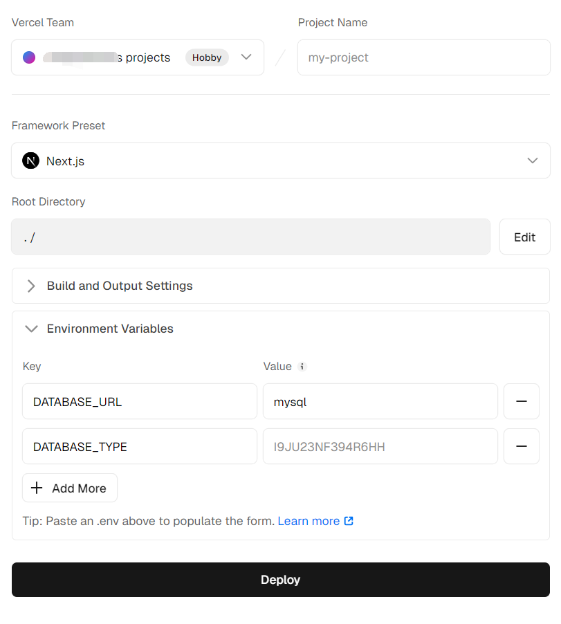
Task: Click the Hobby plan badge
Action: (207, 57)
